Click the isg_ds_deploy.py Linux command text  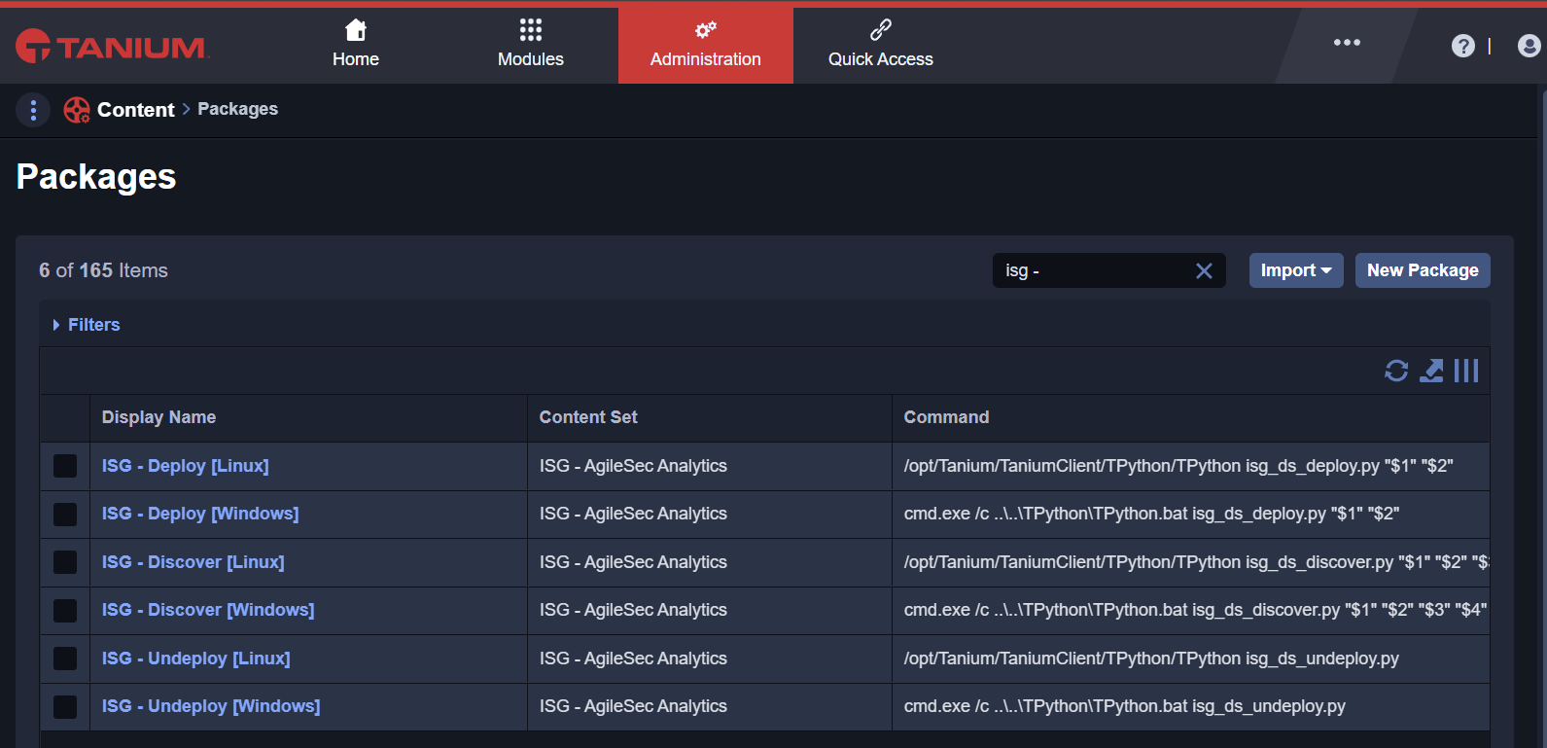click(x=1178, y=466)
